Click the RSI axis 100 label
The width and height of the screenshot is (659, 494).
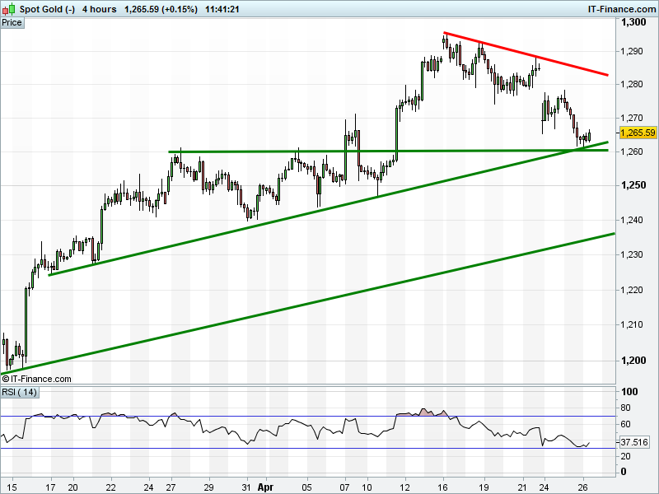pos(629,392)
